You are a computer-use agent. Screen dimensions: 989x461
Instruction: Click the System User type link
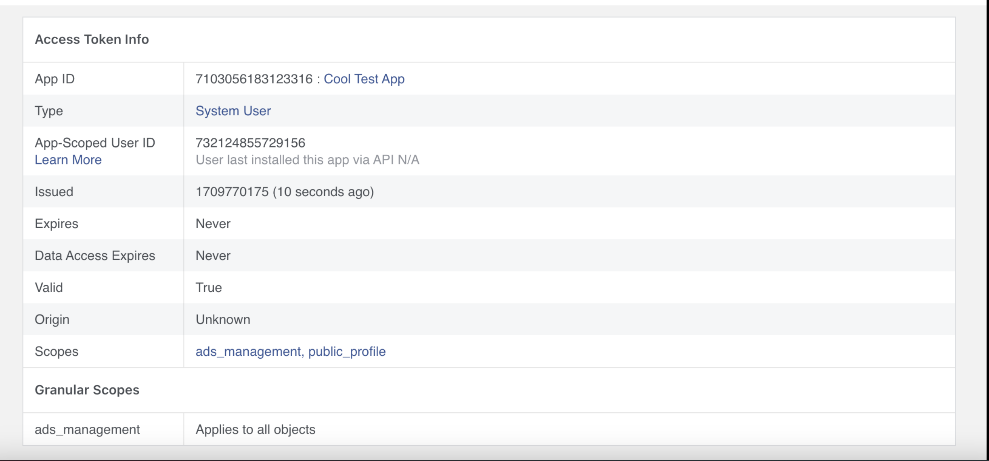(233, 111)
